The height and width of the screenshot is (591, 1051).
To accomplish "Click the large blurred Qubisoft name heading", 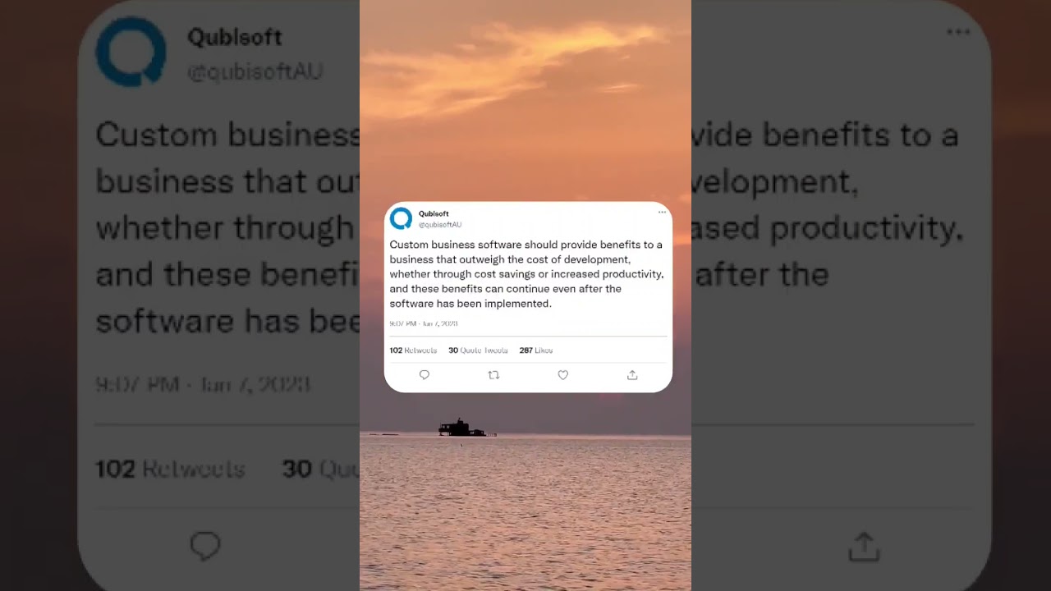I will pos(235,37).
